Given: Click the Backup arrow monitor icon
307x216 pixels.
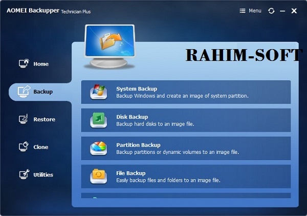Looking at the screenshot, I should point(24,92).
